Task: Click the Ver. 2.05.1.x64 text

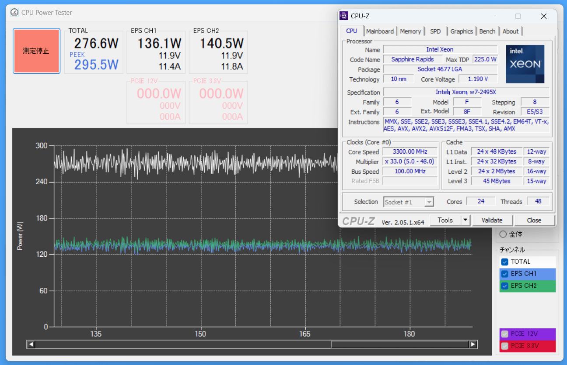Action: click(x=403, y=222)
